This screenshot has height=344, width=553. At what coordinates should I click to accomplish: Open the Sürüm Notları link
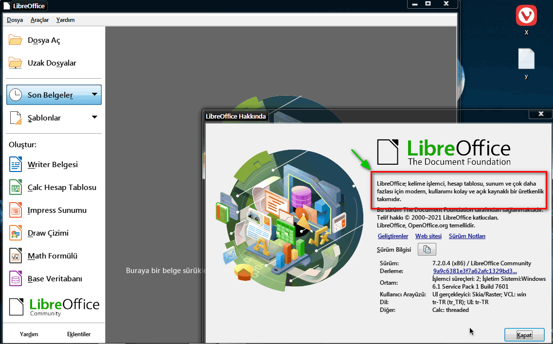click(x=467, y=236)
